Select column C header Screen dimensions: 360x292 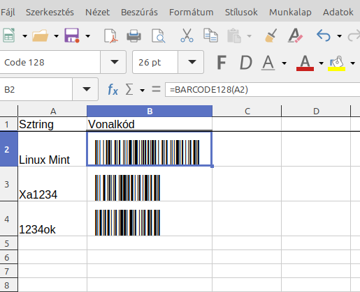(x=247, y=111)
